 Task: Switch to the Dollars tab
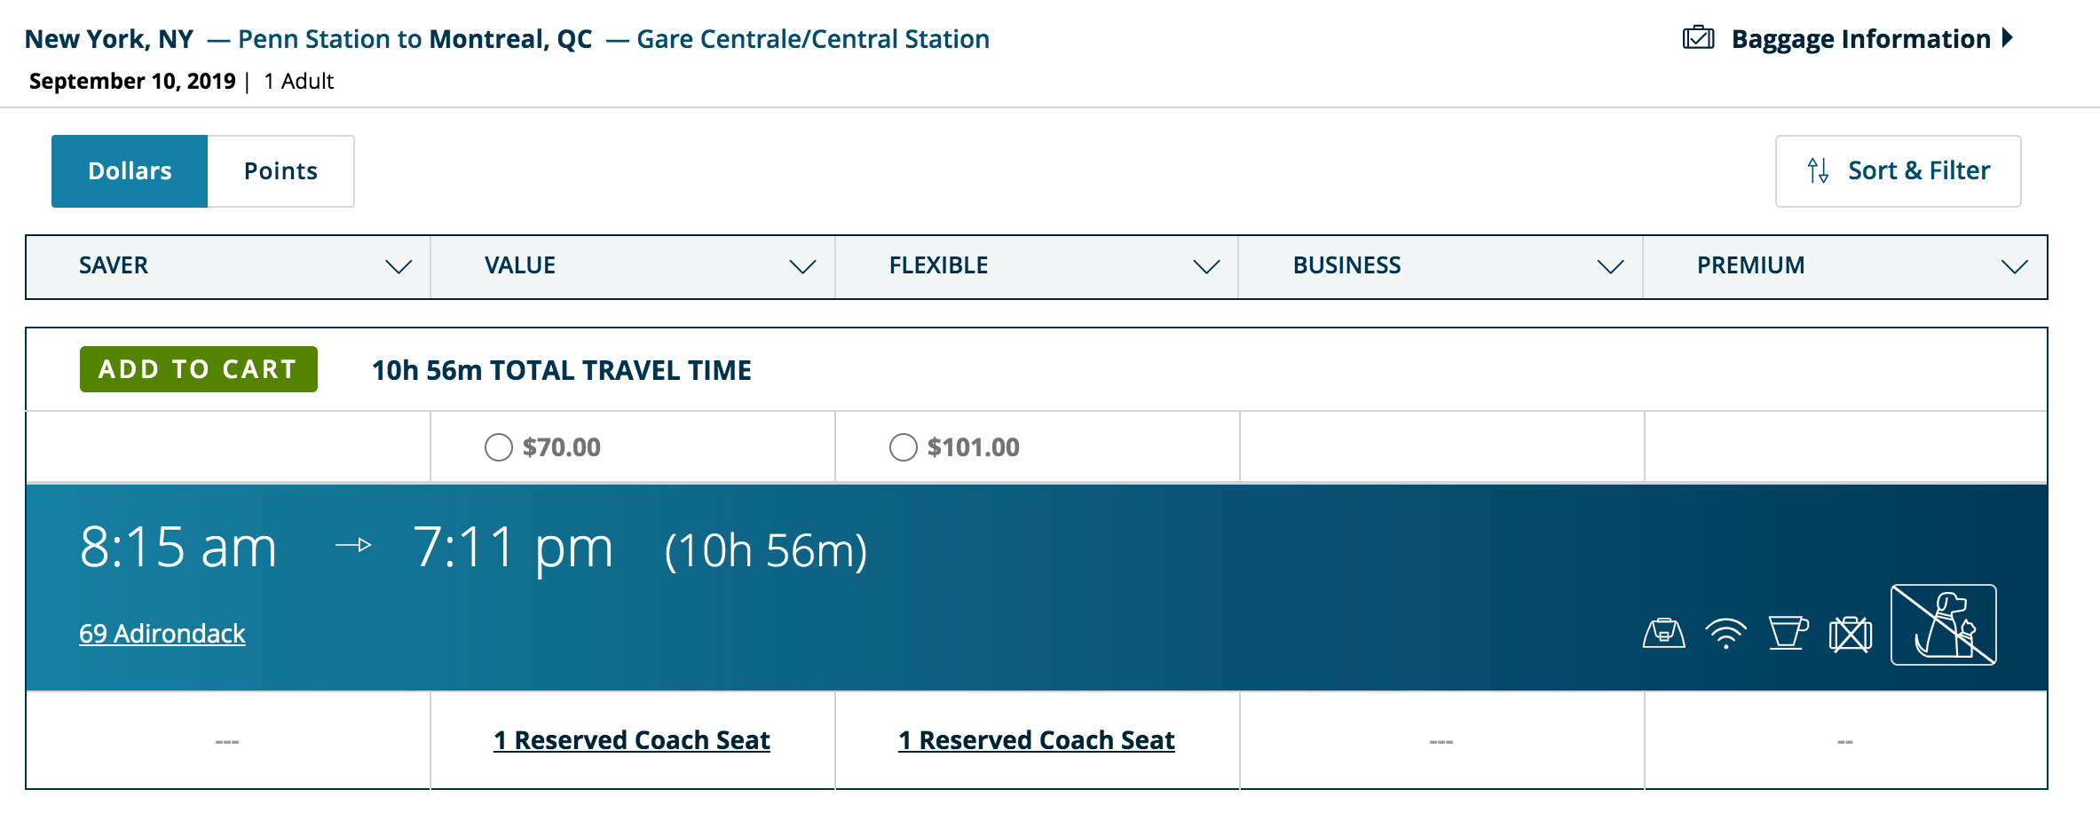click(130, 171)
